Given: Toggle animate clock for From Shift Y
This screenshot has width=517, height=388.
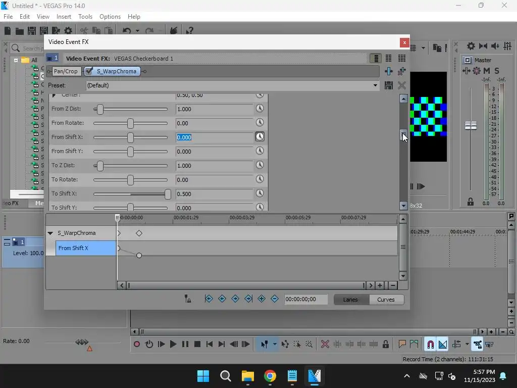Looking at the screenshot, I should [x=260, y=151].
